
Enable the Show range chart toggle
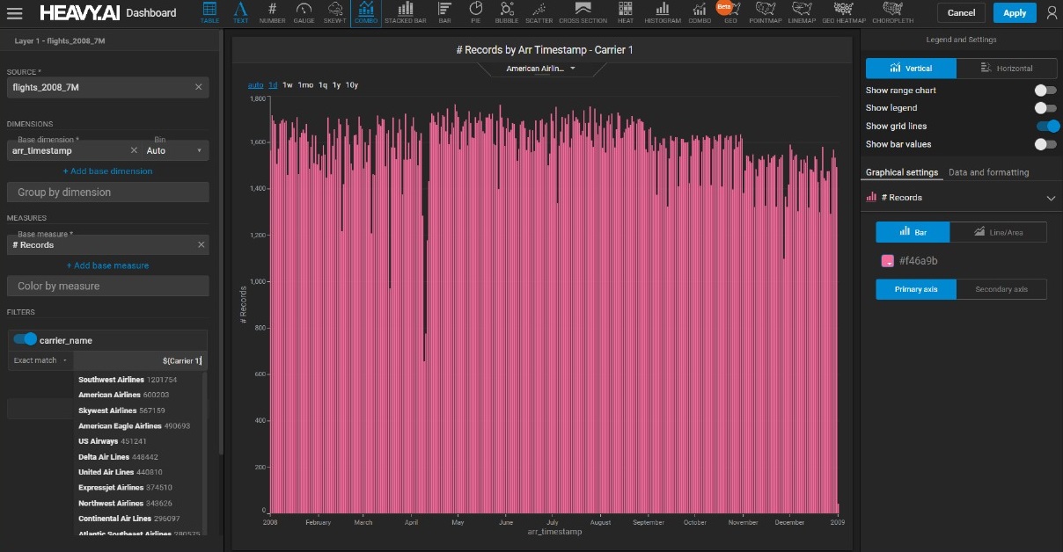pos(1045,91)
